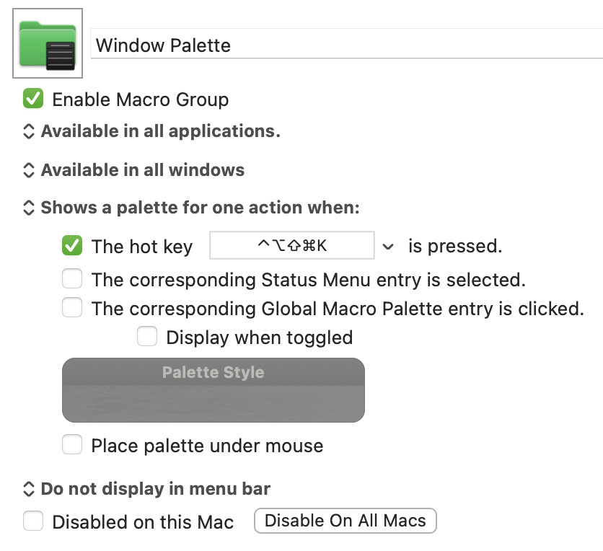Check Place palette under mouse

coord(72,445)
